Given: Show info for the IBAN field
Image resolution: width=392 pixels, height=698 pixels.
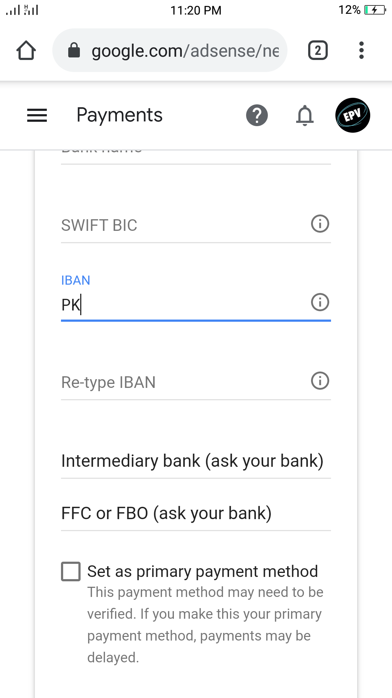Looking at the screenshot, I should coord(320,302).
